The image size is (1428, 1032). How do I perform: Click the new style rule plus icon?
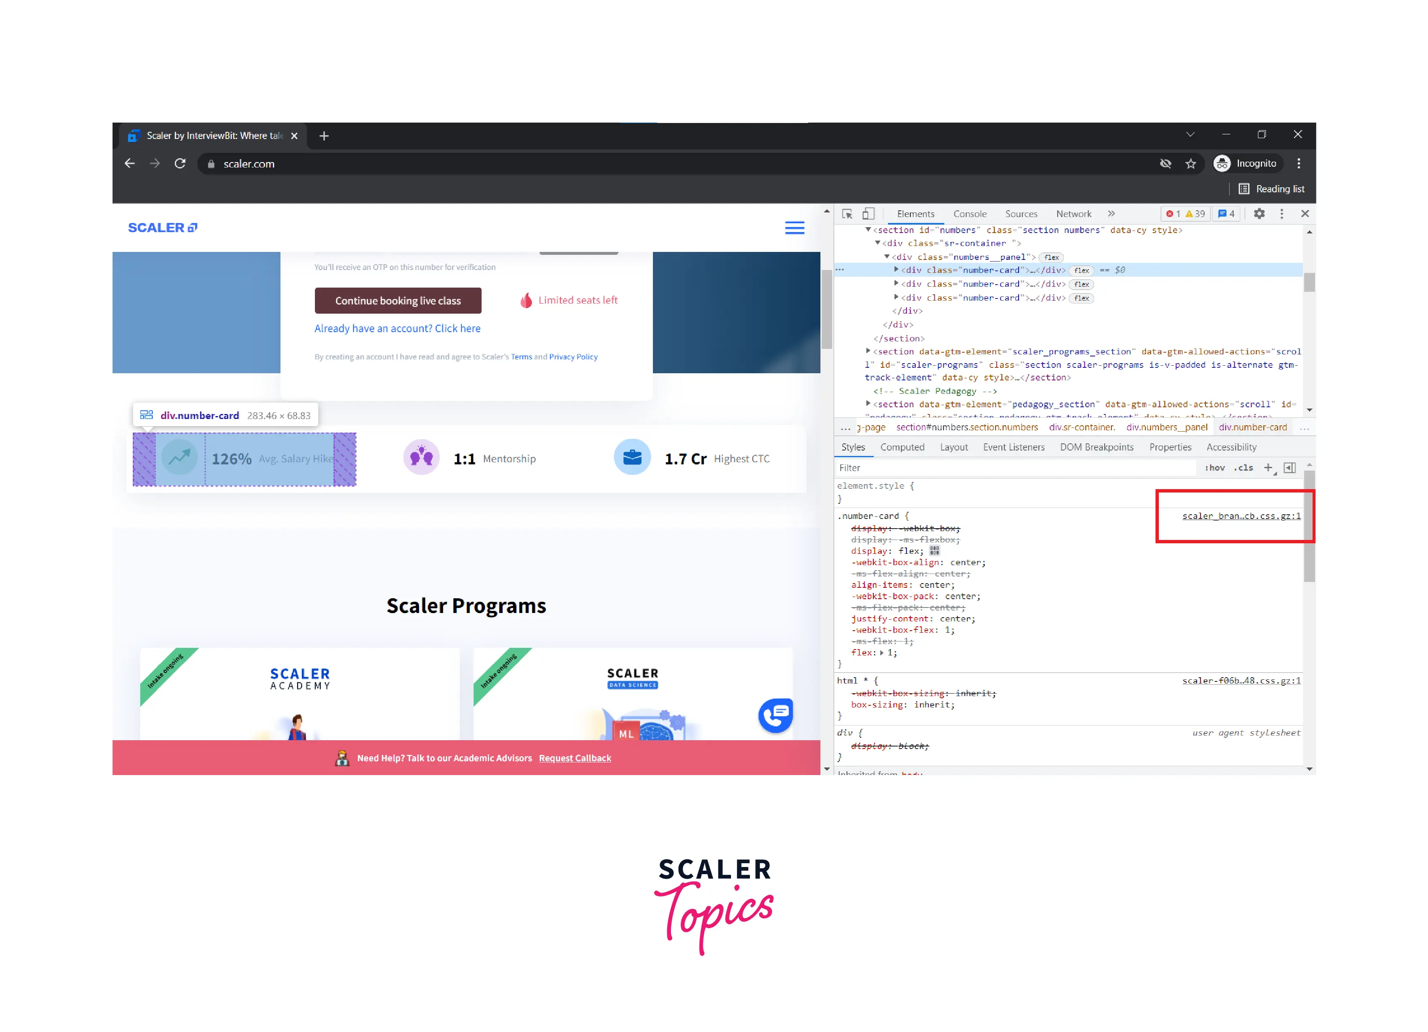click(x=1268, y=468)
